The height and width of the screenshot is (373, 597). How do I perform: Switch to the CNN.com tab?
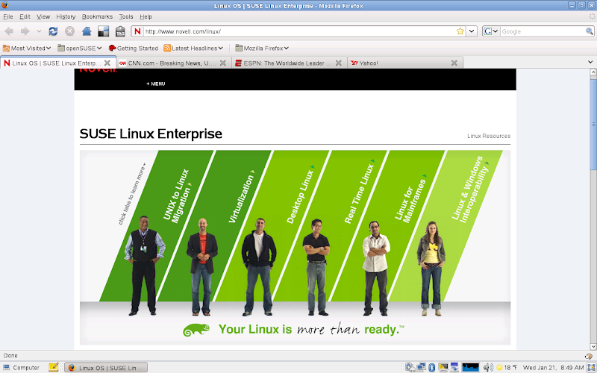click(173, 63)
